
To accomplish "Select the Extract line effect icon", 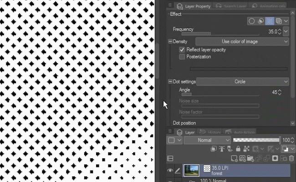I will [x=260, y=21].
